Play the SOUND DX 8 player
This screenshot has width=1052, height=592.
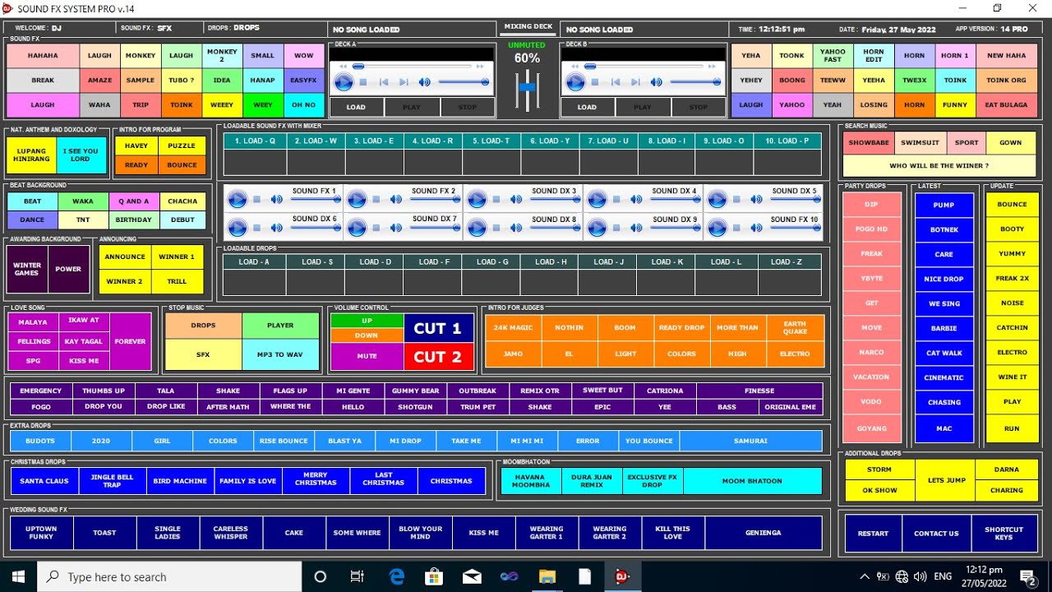coord(477,228)
